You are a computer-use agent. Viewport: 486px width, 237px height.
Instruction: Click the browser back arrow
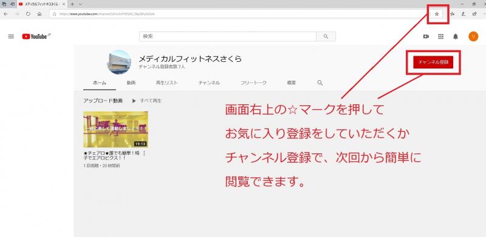click(x=6, y=14)
